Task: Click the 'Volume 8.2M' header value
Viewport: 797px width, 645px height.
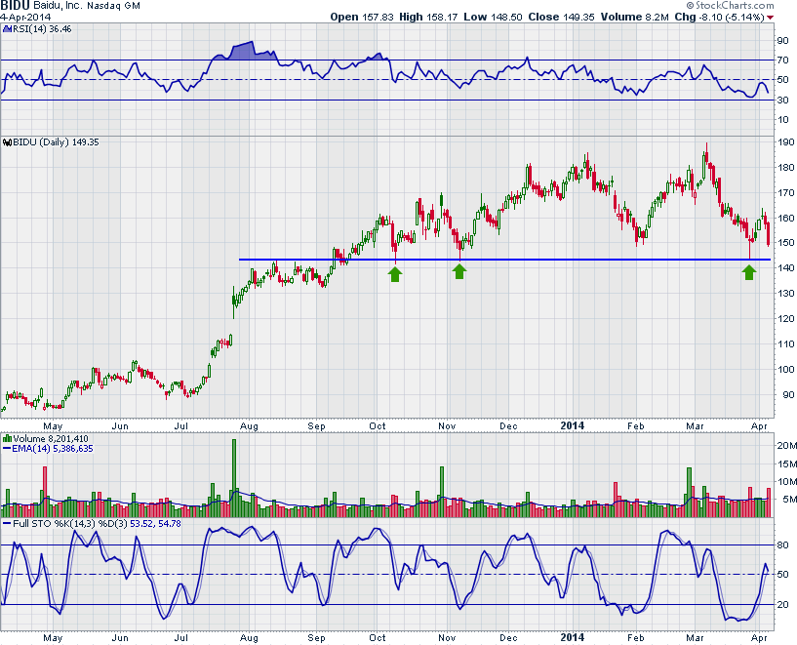Action: coord(635,17)
